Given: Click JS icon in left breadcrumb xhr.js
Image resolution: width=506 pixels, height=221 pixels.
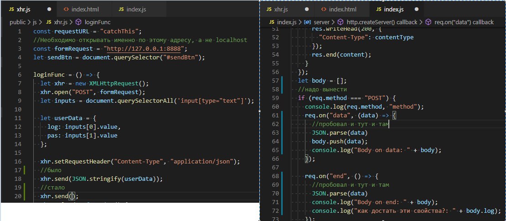Looking at the screenshot, I should coord(49,22).
